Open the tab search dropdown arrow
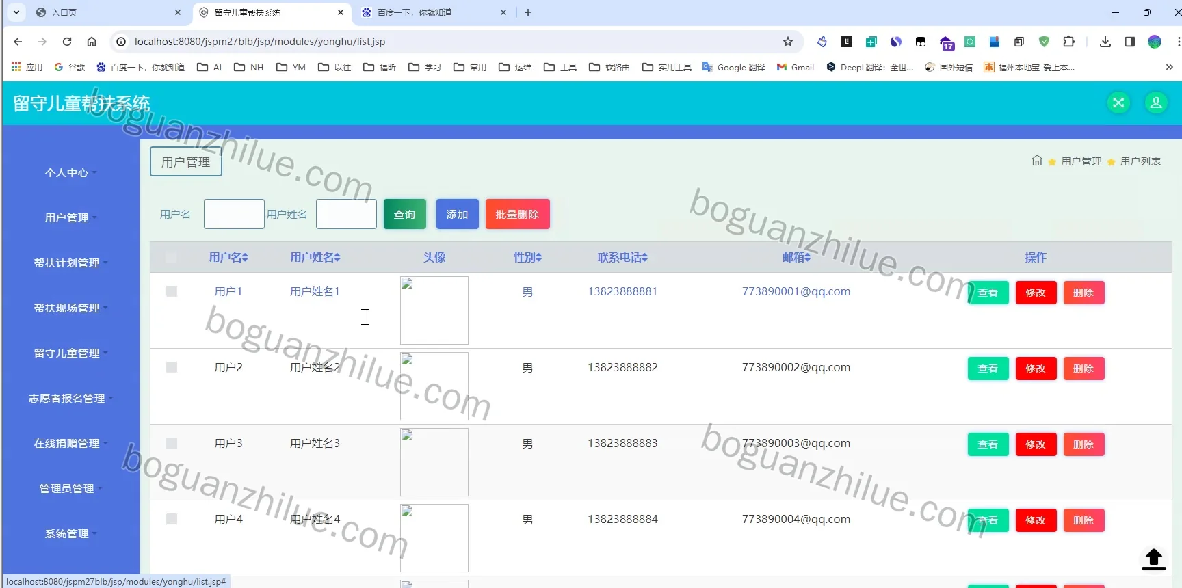This screenshot has width=1182, height=588. tap(16, 12)
